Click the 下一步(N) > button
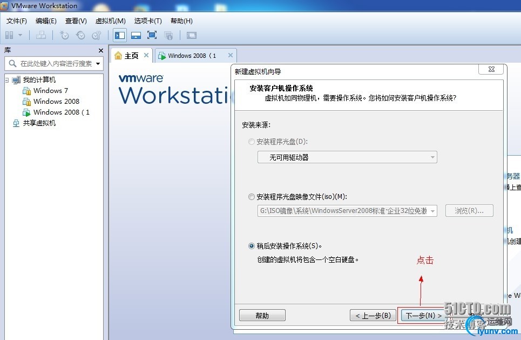Screen dimensions: 521x340 click(423, 315)
